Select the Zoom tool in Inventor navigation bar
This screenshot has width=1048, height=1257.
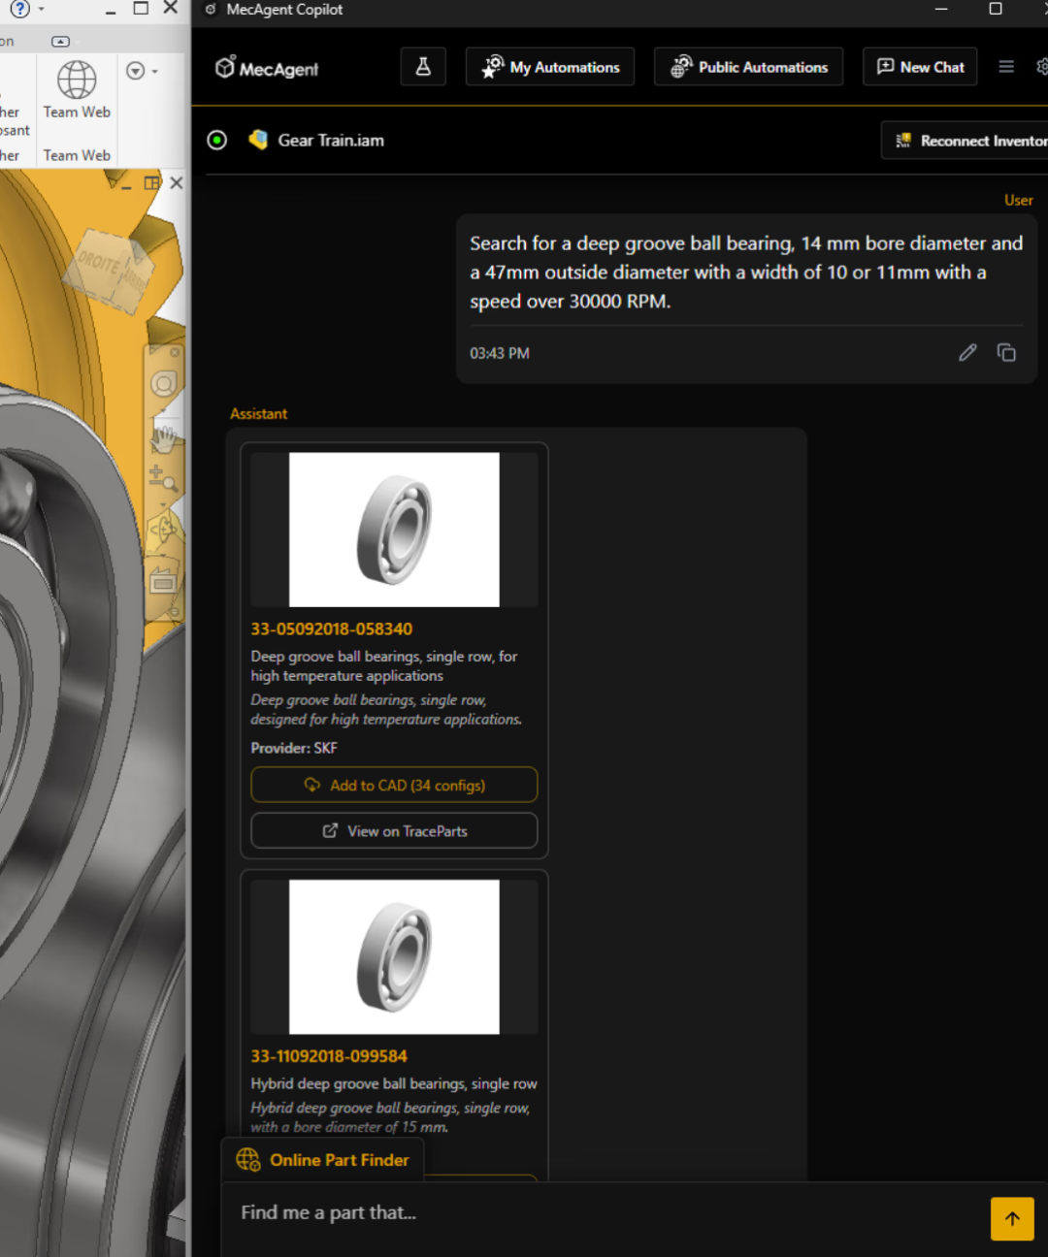(163, 477)
